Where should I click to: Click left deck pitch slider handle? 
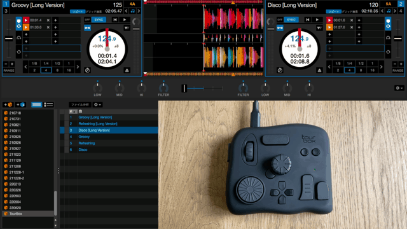click(x=8, y=39)
